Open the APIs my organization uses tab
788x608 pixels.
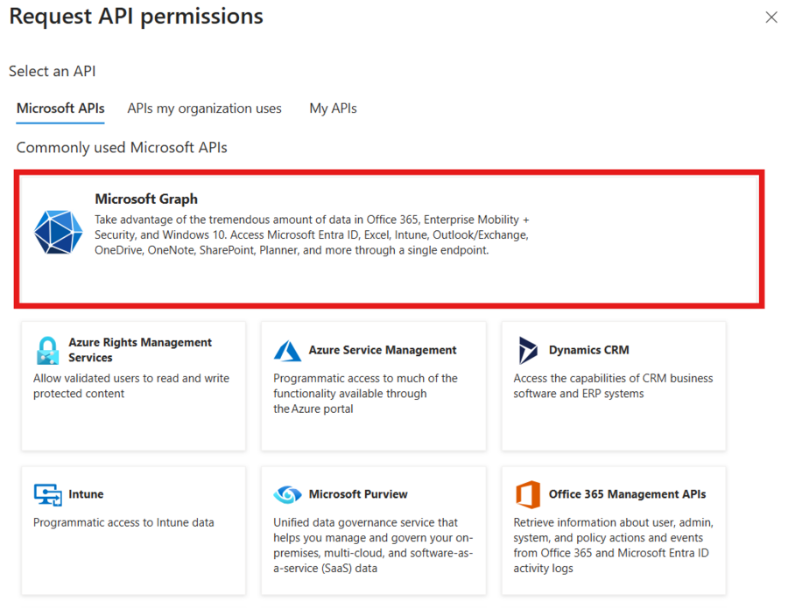(205, 108)
